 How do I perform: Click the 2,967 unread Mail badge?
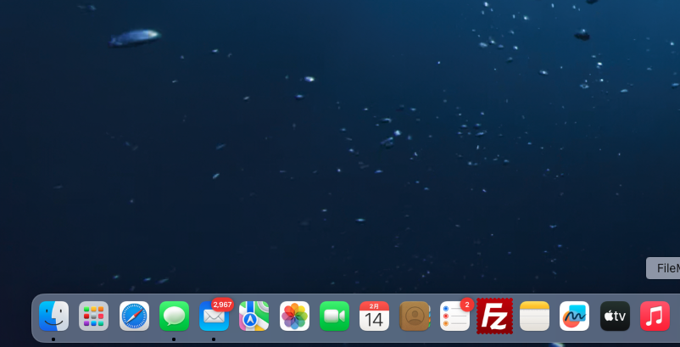pyautogui.click(x=222, y=304)
